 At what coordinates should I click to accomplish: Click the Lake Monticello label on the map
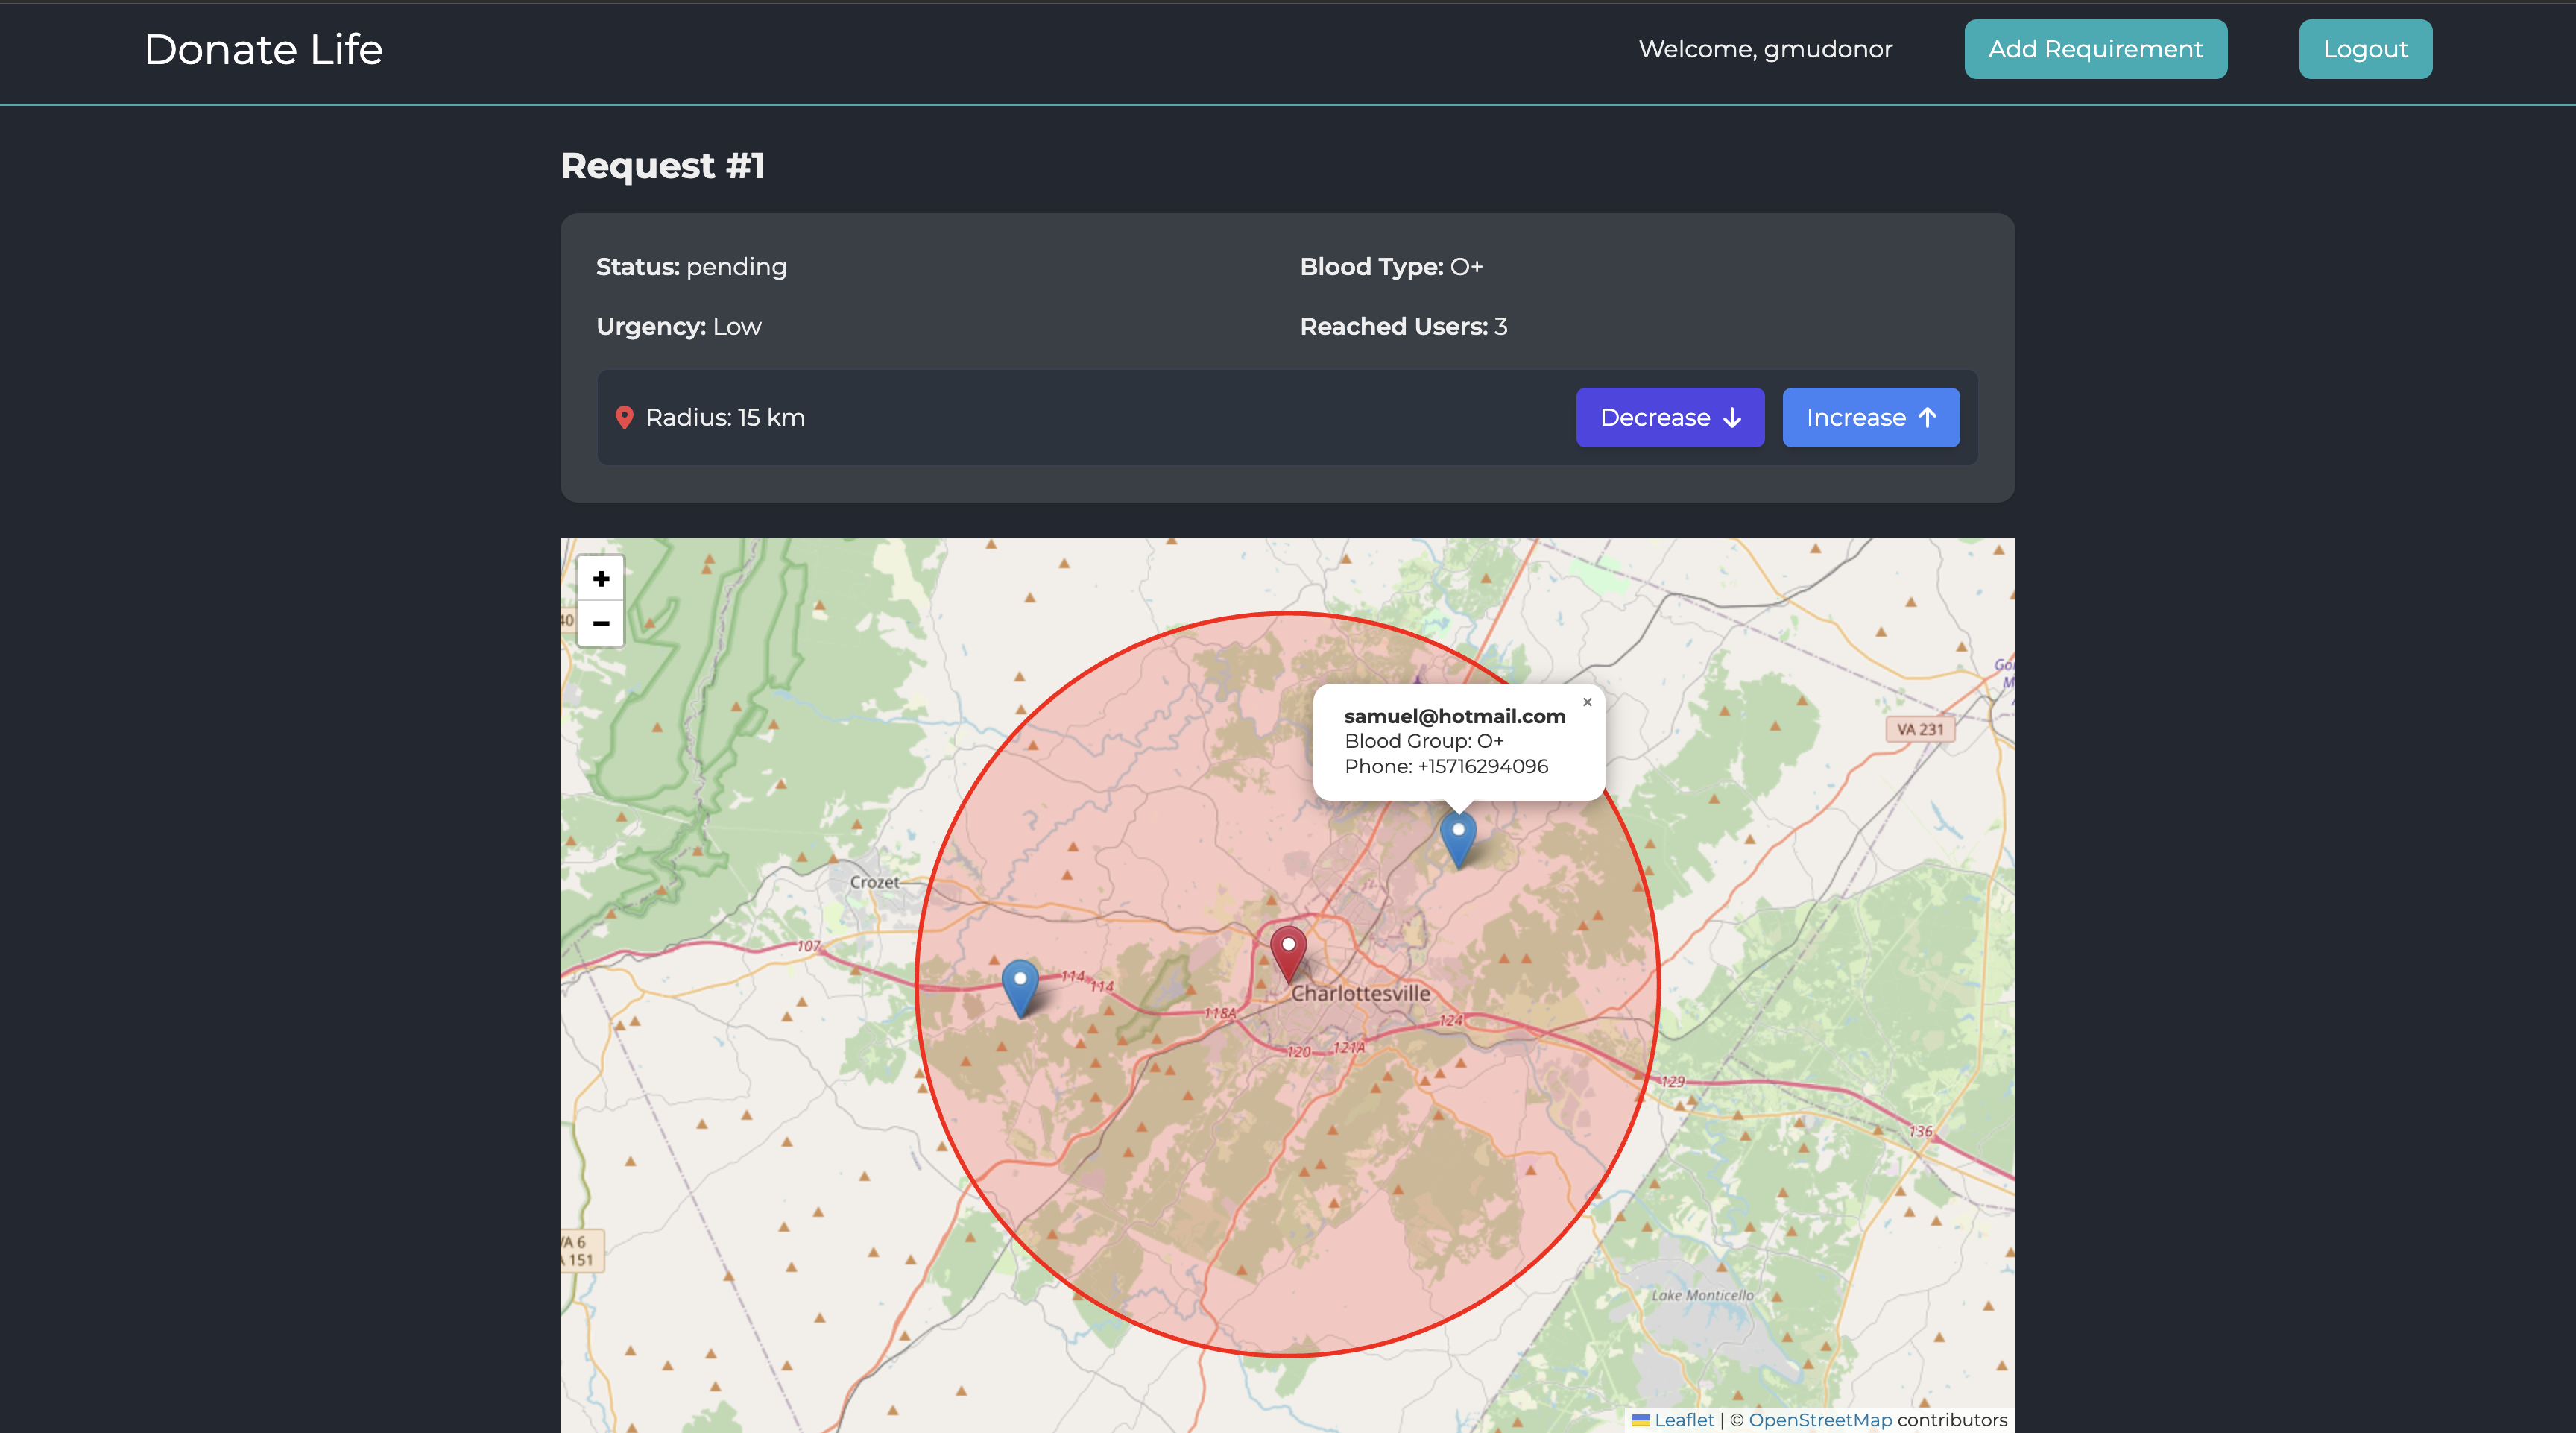[1702, 1295]
